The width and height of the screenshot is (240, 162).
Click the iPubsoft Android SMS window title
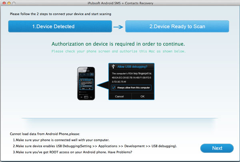tap(120, 4)
